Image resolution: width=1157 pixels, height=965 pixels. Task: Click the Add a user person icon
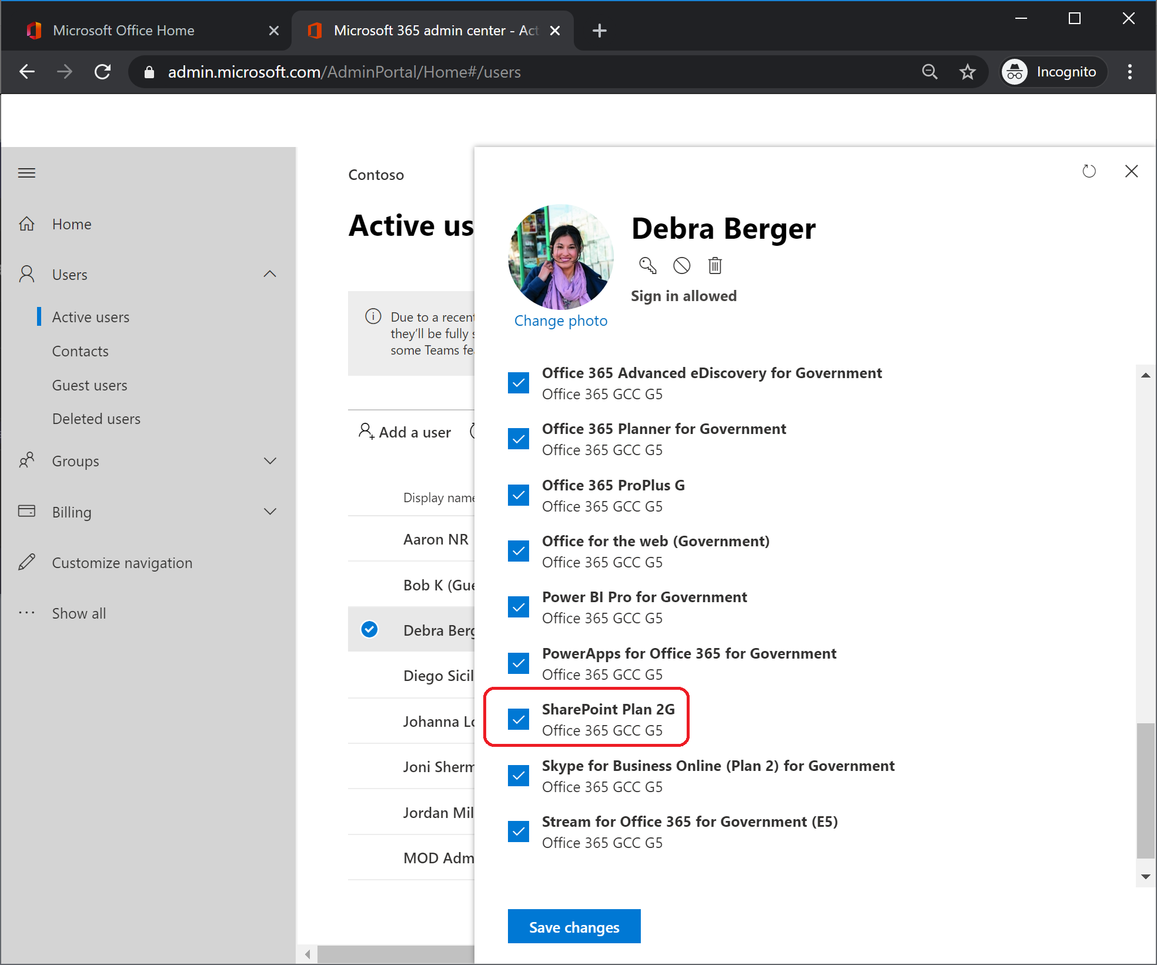(x=367, y=432)
